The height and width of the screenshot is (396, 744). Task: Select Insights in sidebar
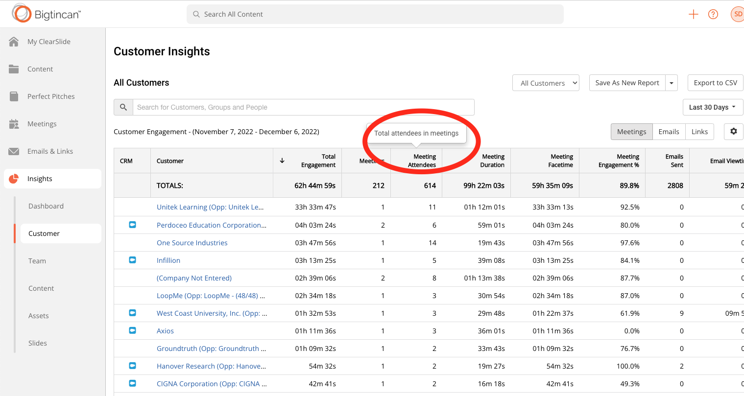pos(52,179)
